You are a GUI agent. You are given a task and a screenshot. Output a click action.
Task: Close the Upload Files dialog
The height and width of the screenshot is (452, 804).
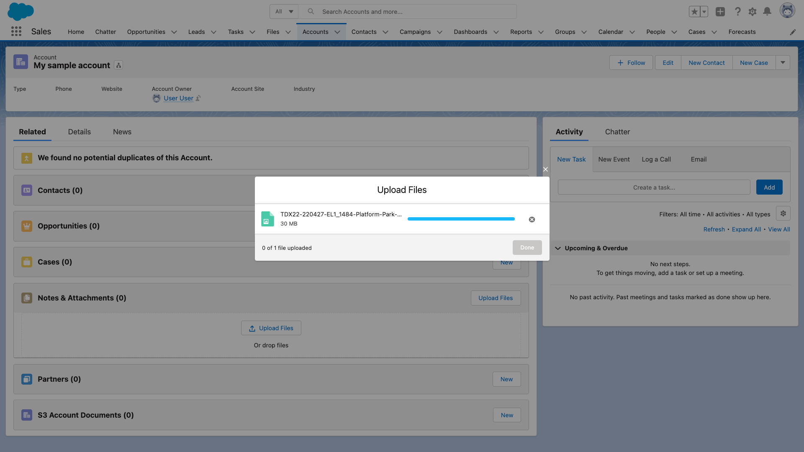545,169
